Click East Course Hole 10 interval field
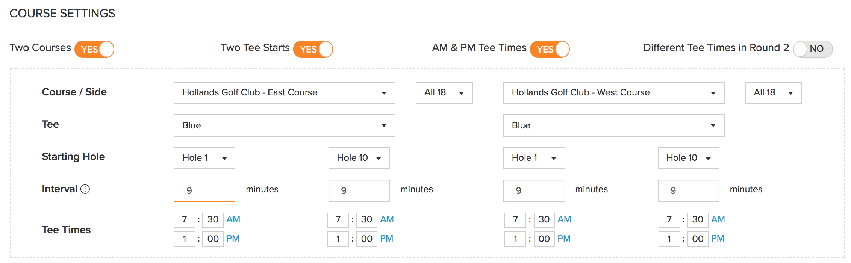 (x=359, y=191)
